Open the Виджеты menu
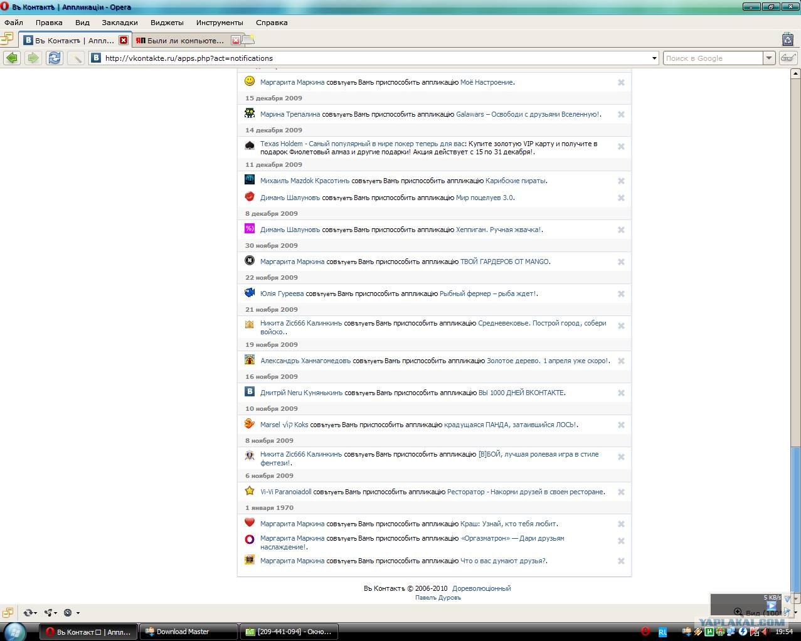Viewport: 801px width, 641px height. (x=167, y=23)
